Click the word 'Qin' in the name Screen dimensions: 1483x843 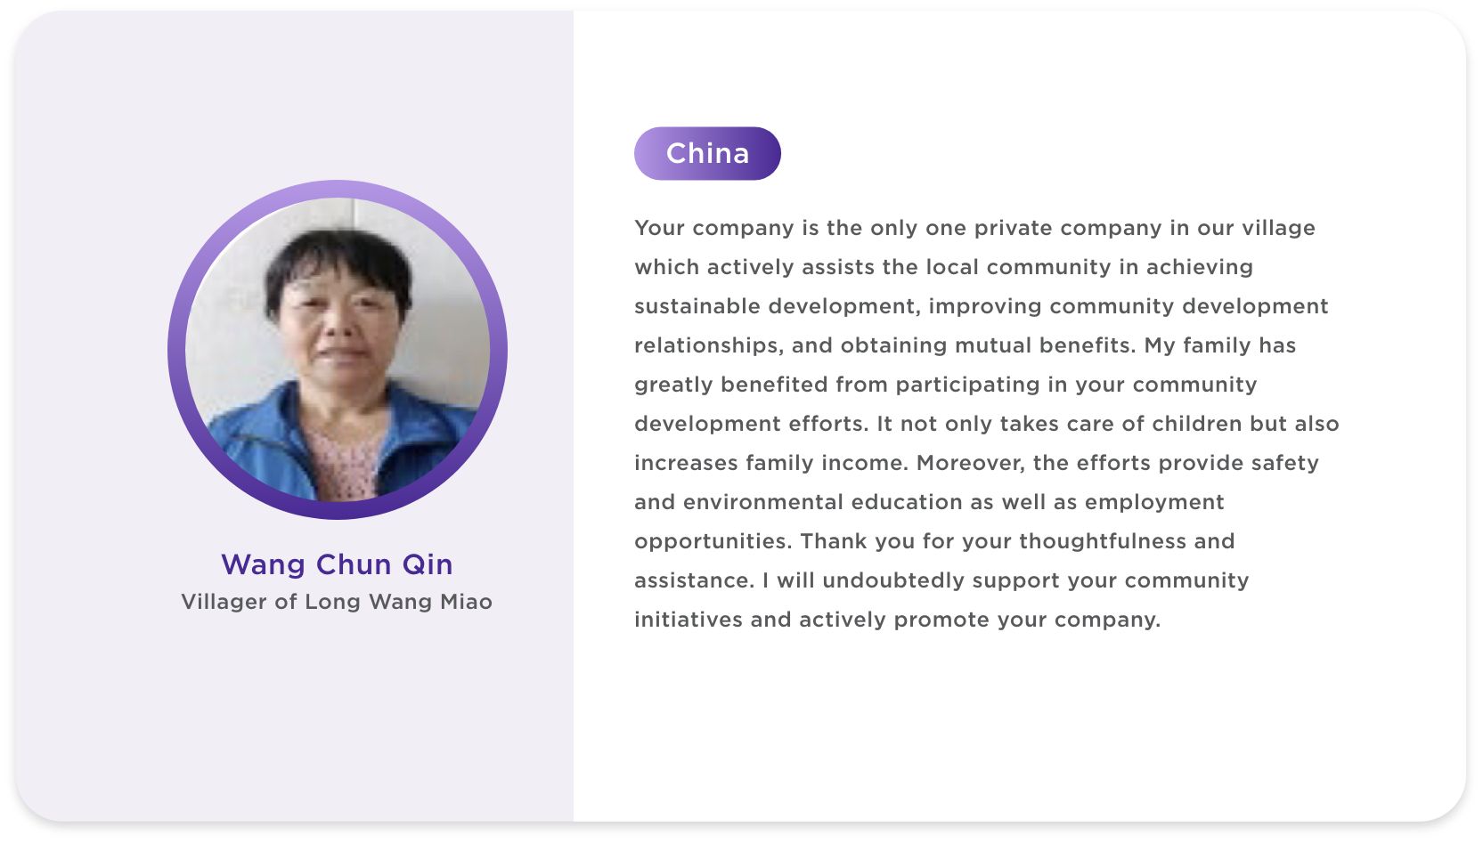pos(428,564)
